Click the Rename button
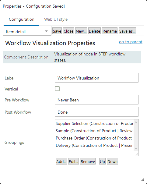Screen dimensions: 147x184 110,31
